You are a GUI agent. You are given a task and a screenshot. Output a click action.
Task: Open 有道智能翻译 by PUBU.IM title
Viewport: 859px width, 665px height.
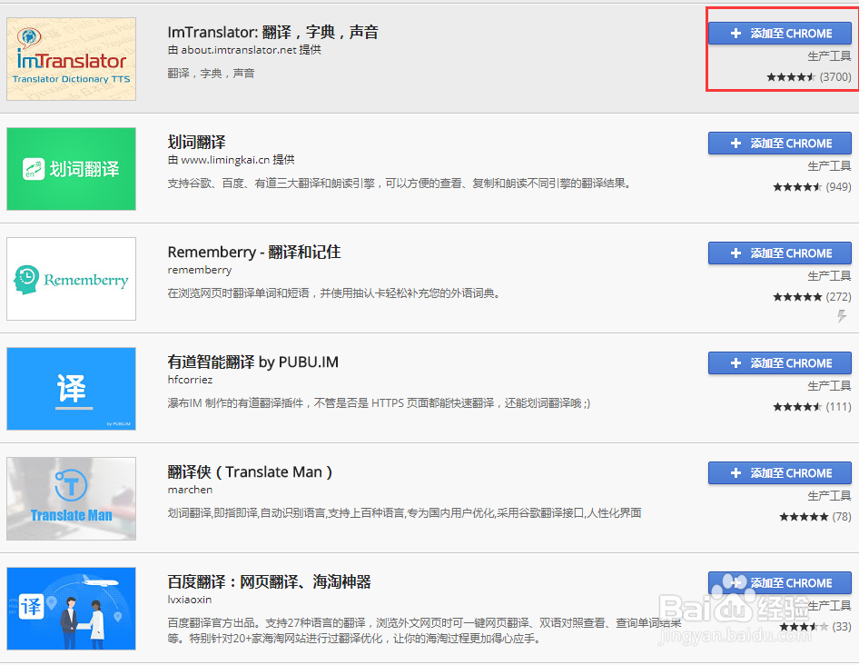(x=253, y=362)
